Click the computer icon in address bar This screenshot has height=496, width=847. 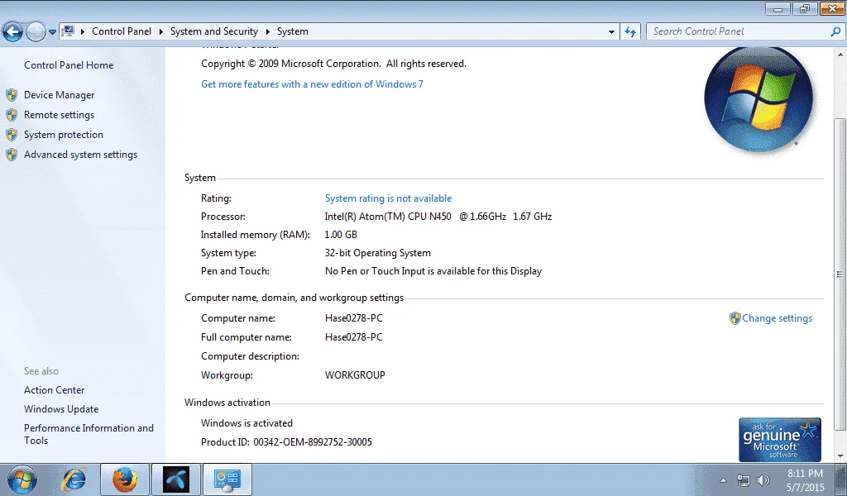pyautogui.click(x=68, y=31)
